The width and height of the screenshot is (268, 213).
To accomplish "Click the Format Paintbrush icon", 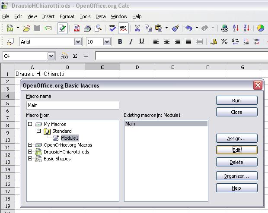I will pos(175,28).
